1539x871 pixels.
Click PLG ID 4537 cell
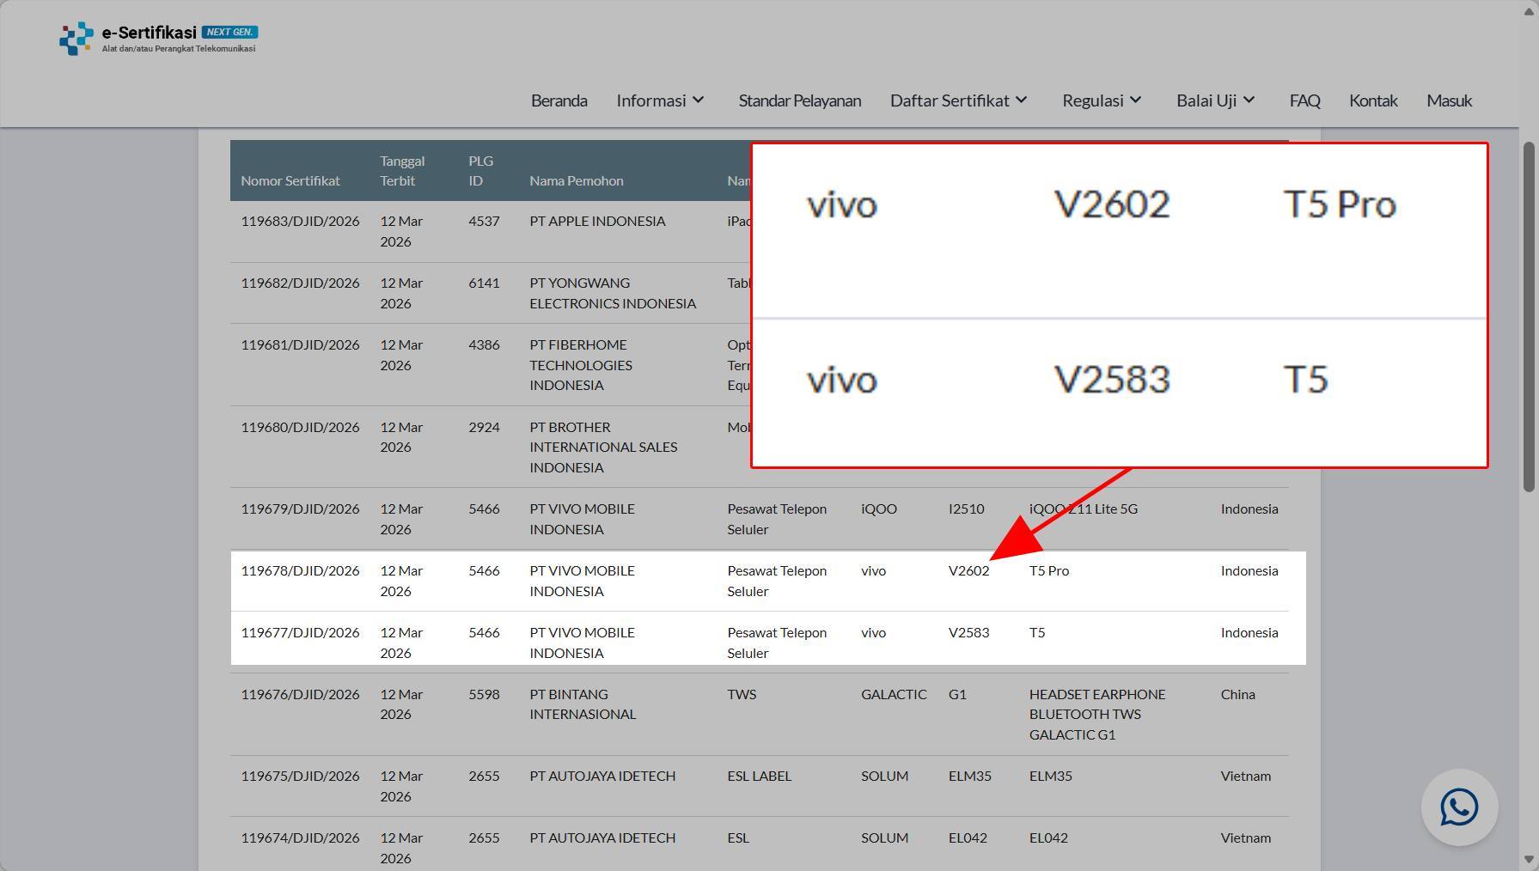pos(484,221)
